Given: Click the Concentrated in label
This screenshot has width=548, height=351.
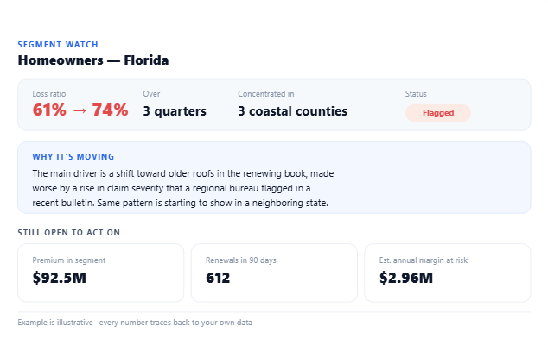Looking at the screenshot, I should pyautogui.click(x=266, y=94).
